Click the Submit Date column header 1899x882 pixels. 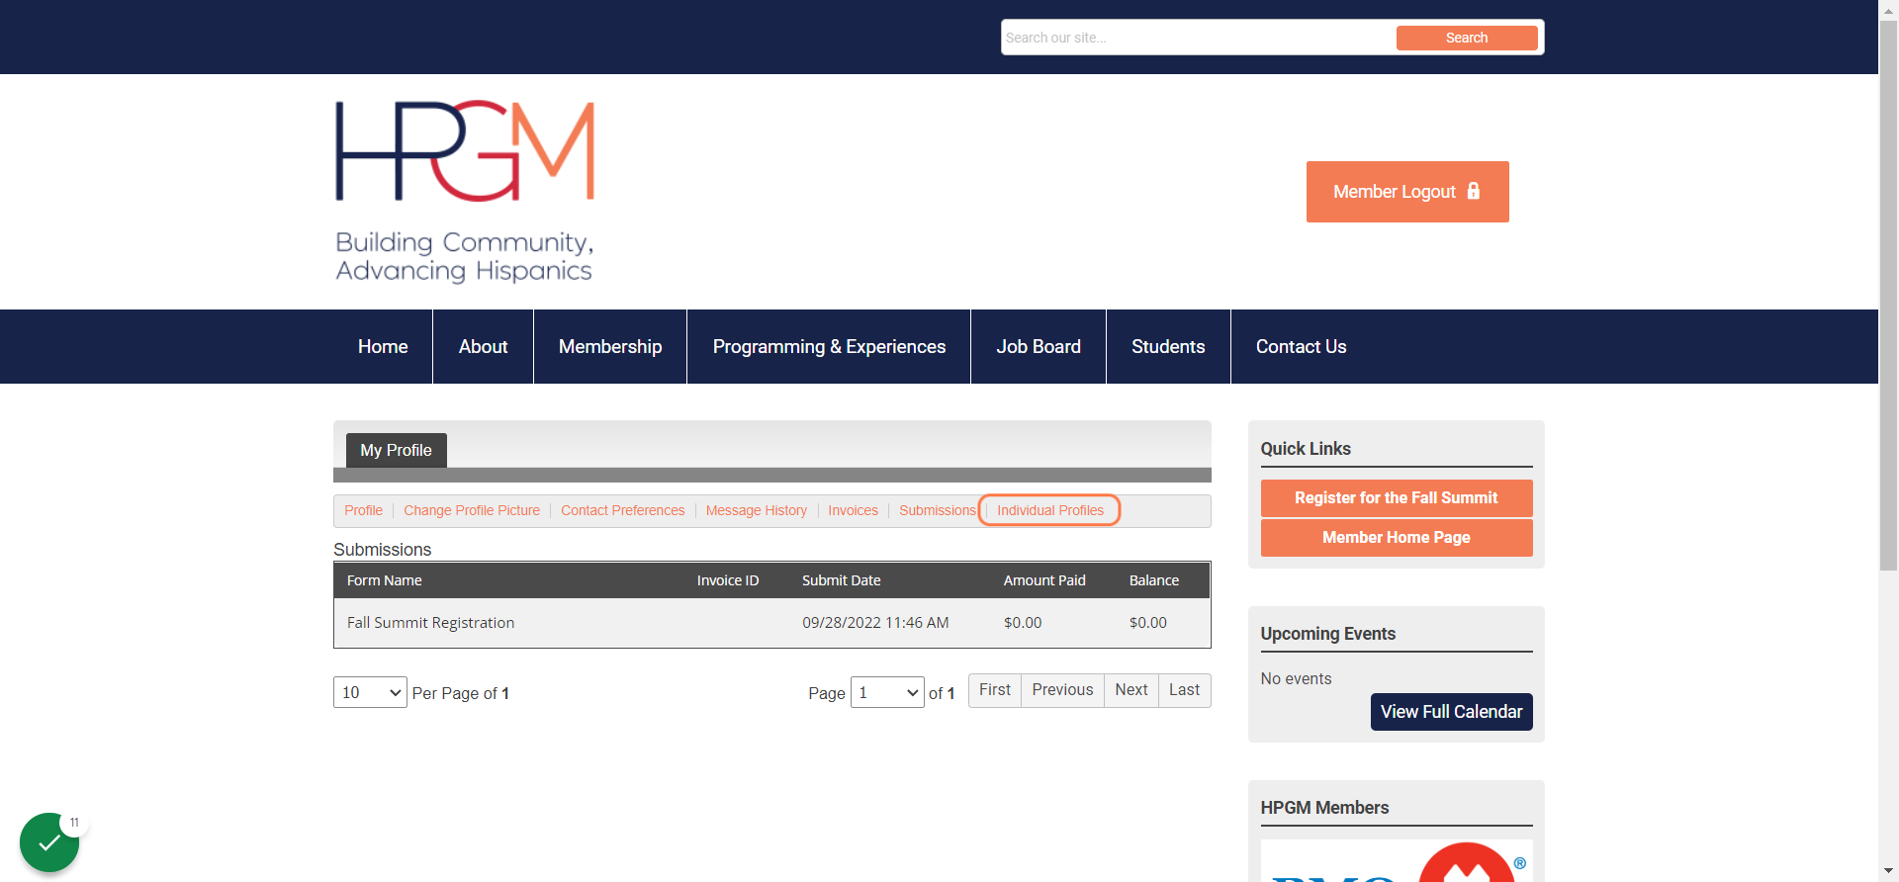click(842, 580)
